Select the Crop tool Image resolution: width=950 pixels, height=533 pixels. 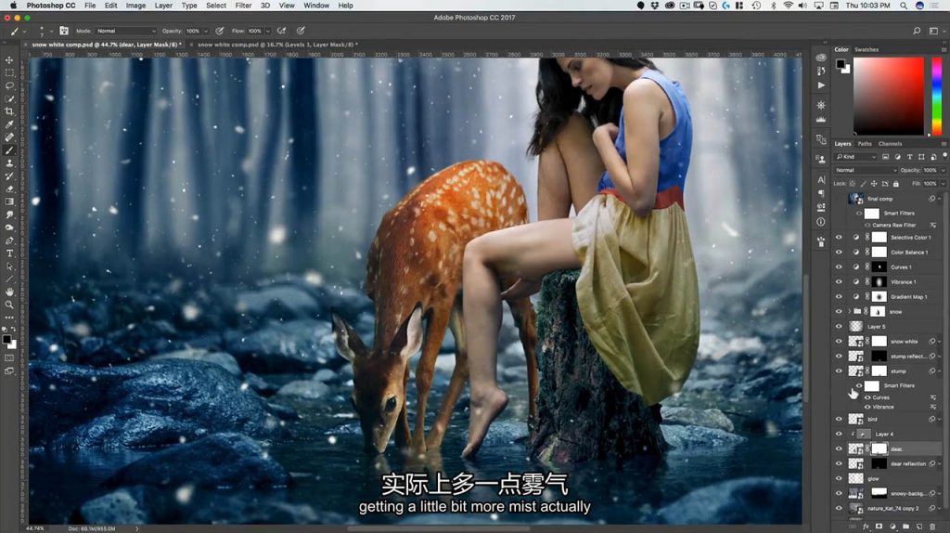(9, 111)
